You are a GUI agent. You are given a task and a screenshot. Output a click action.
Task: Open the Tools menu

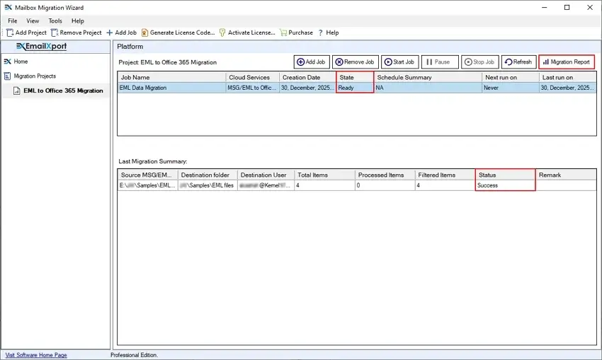[55, 21]
